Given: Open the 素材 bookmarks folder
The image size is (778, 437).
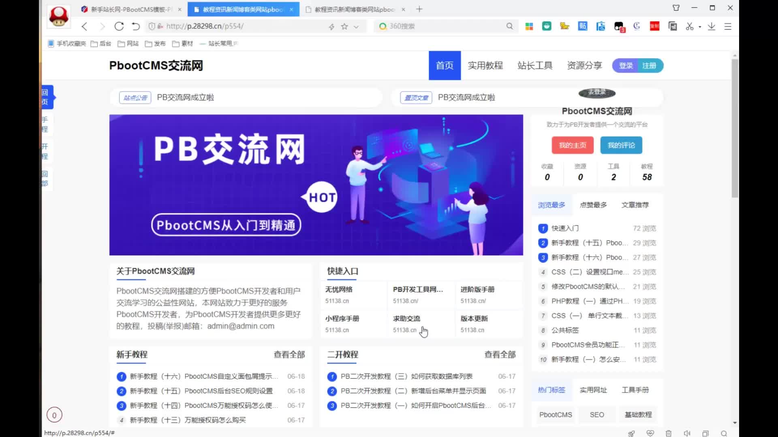Looking at the screenshot, I should click(x=182, y=44).
